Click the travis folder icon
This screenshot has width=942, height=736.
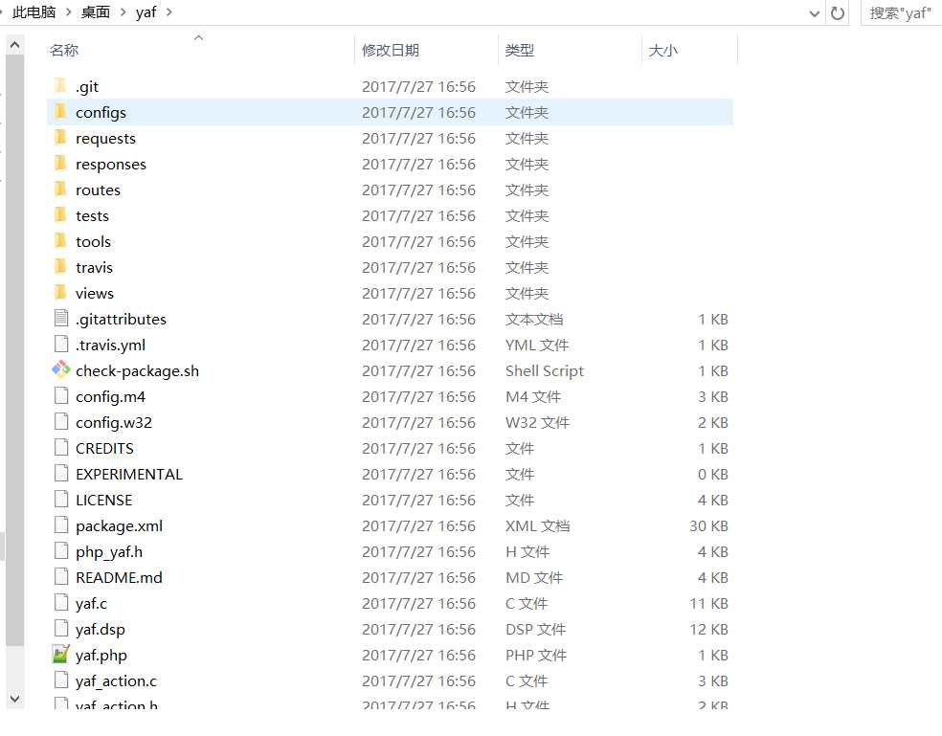[x=60, y=266]
